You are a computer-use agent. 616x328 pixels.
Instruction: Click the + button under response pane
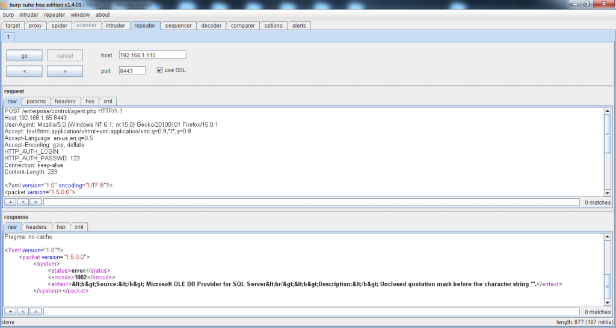click(10, 312)
